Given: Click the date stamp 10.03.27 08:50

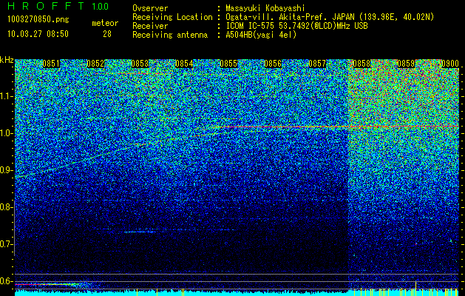Looking at the screenshot, I should coord(38,34).
